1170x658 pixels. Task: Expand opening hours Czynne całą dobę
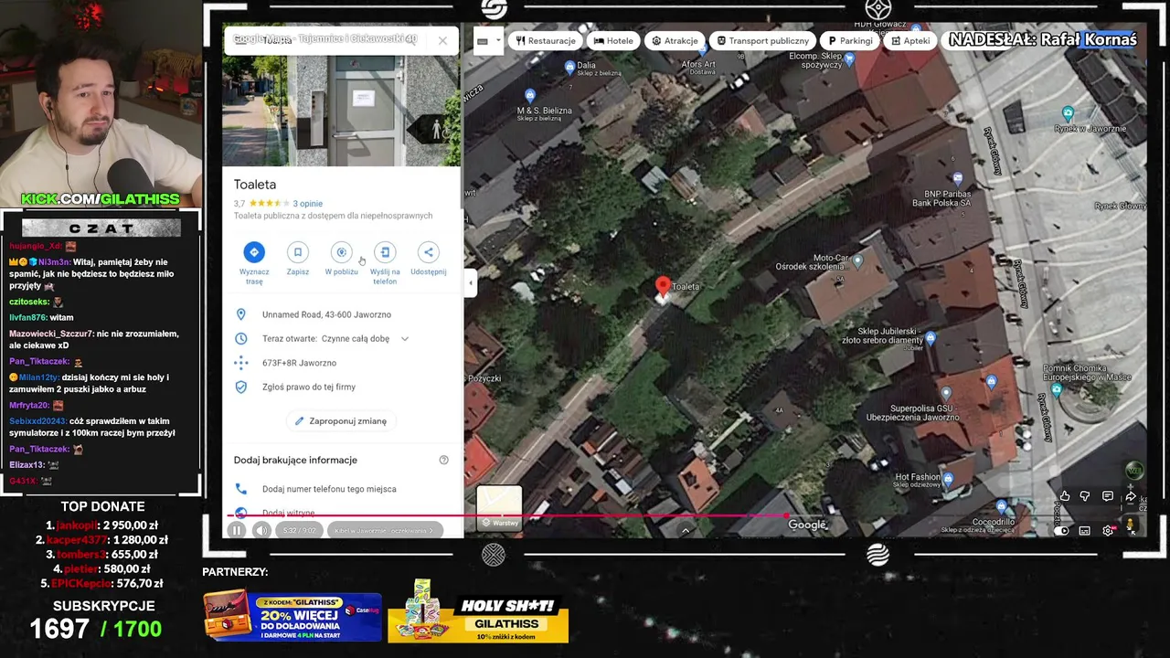point(405,338)
